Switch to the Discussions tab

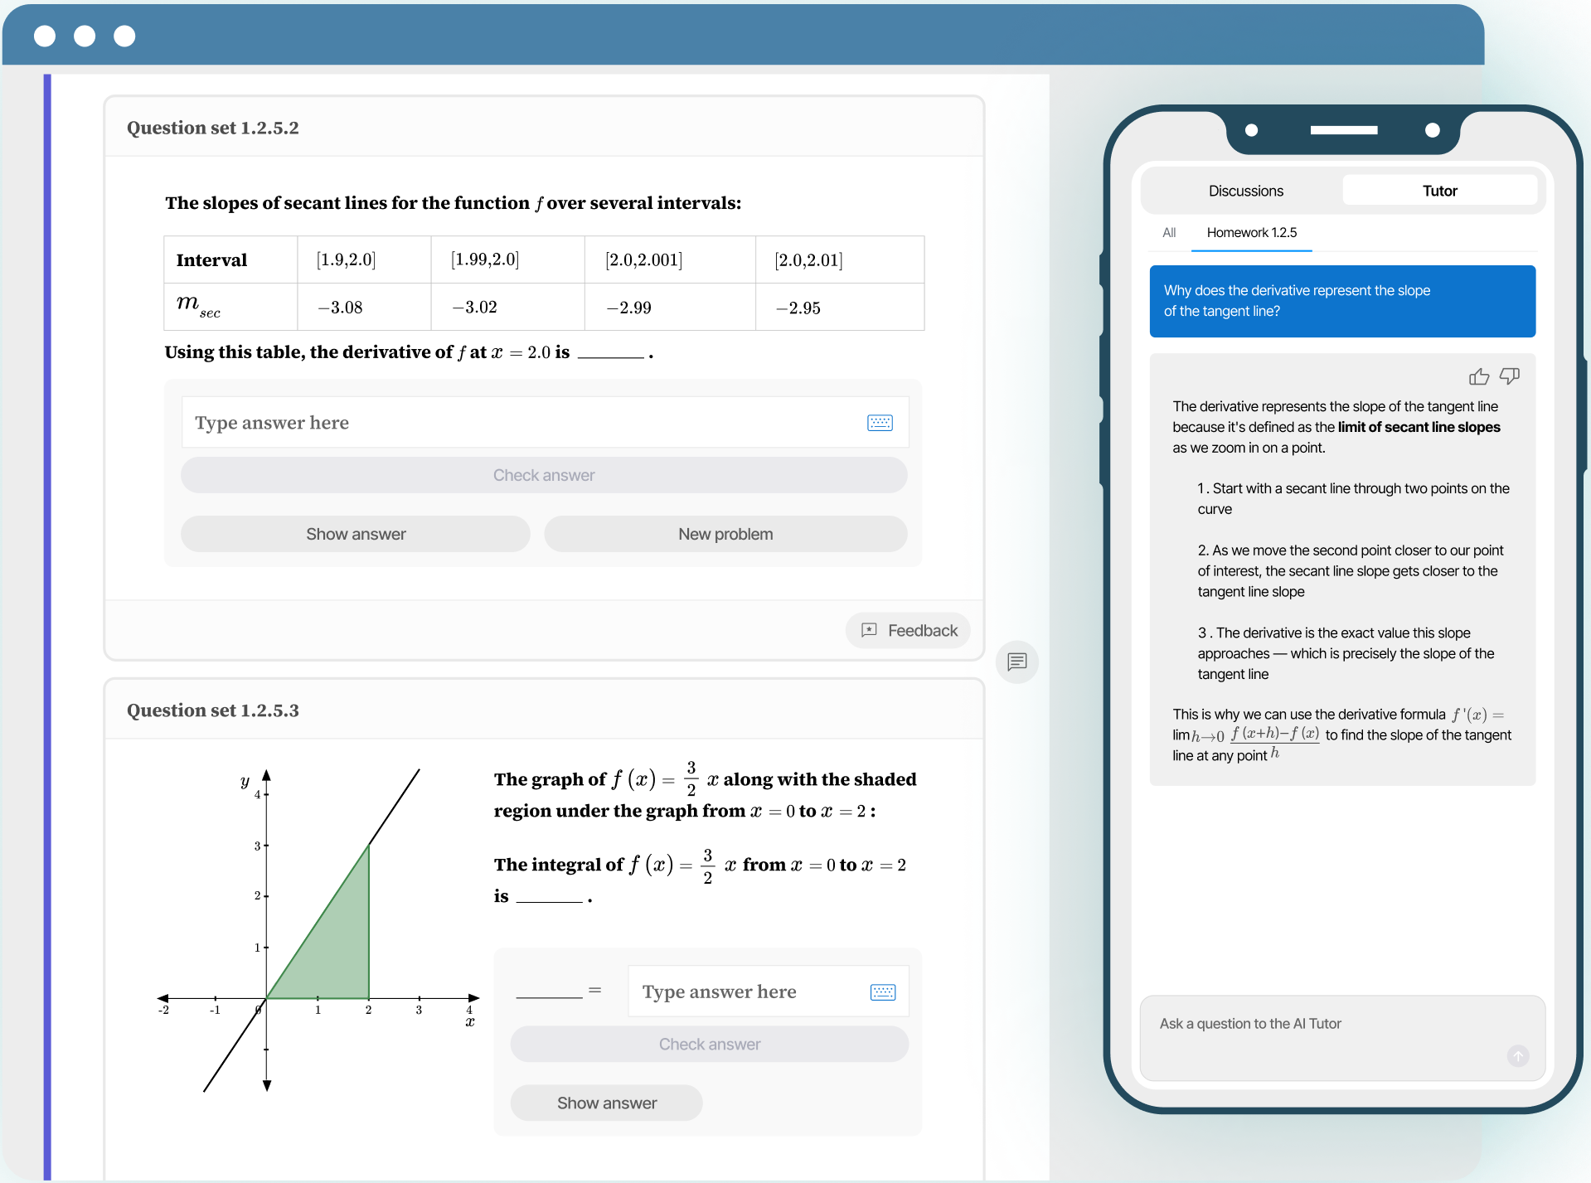[x=1245, y=191]
